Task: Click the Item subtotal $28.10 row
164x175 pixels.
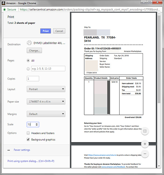Action: coord(131,83)
